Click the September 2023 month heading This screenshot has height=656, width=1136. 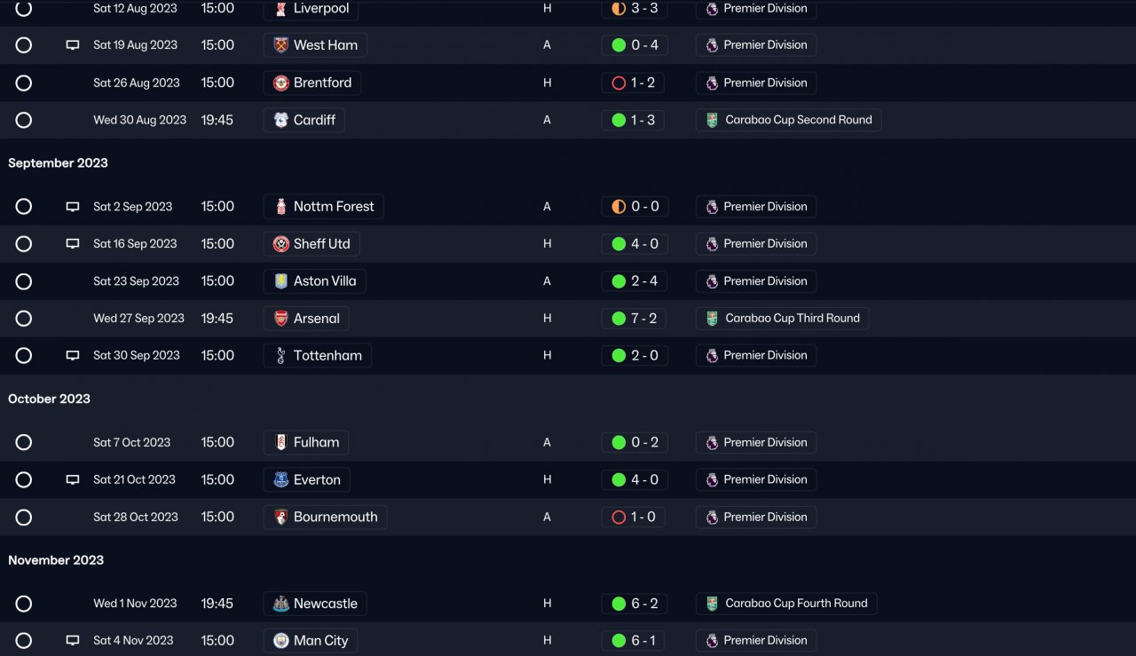tap(58, 162)
